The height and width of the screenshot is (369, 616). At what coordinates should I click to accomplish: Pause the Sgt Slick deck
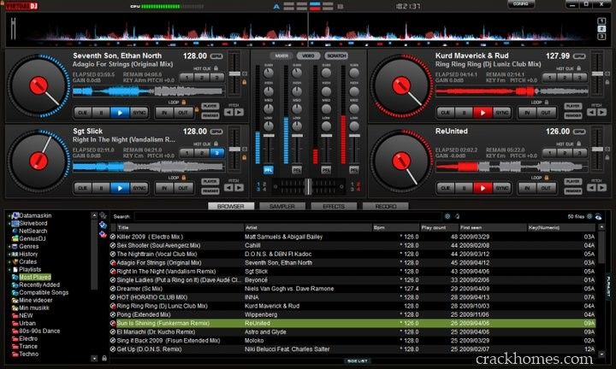pos(101,188)
